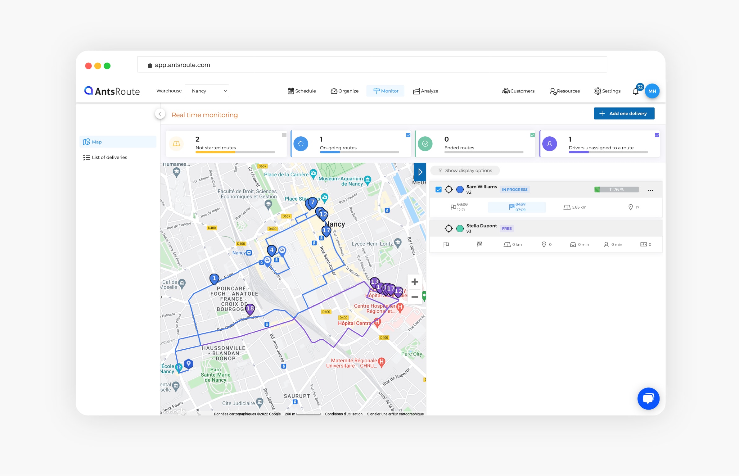Toggle Ended routes checkbox
Screen dimensions: 739x476
[533, 135]
